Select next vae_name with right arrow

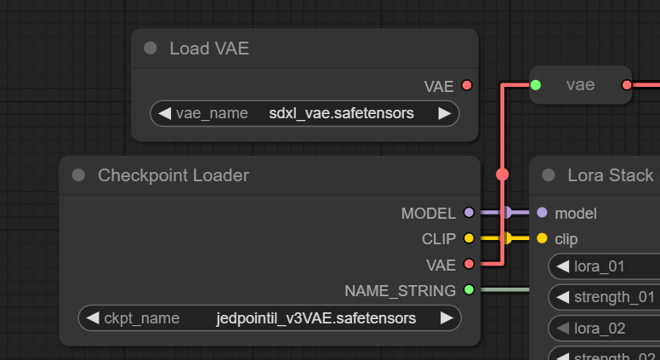click(x=444, y=113)
